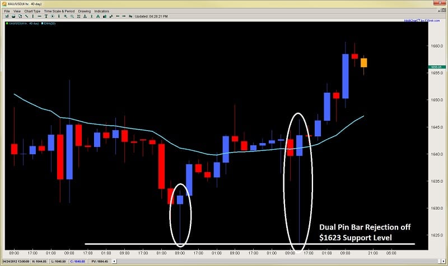Click the blue C: close value status field
Image resolution: width=448 pixels, height=266 pixels.
[78, 261]
